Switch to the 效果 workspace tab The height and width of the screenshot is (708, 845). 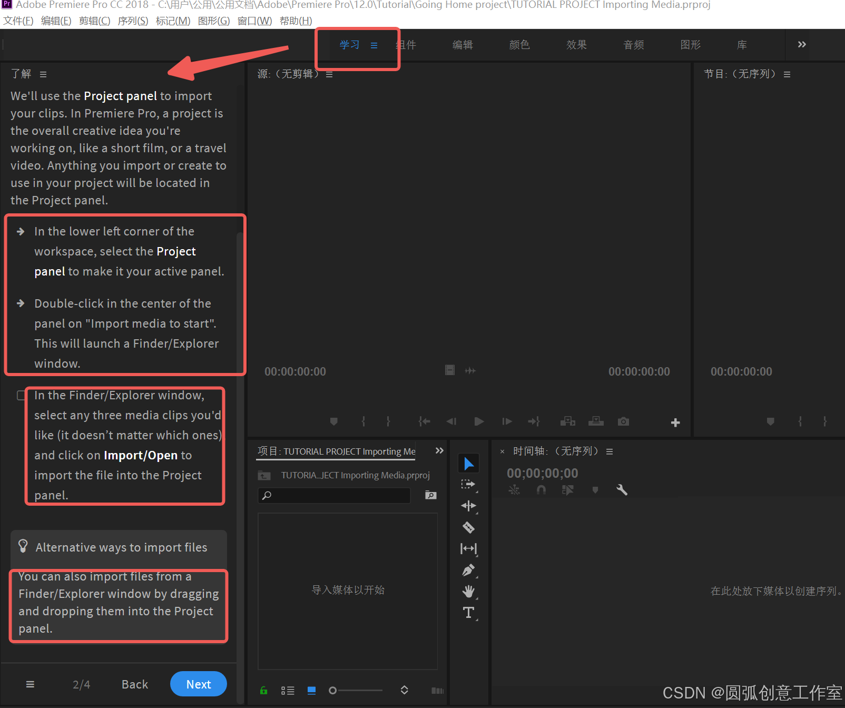click(576, 45)
